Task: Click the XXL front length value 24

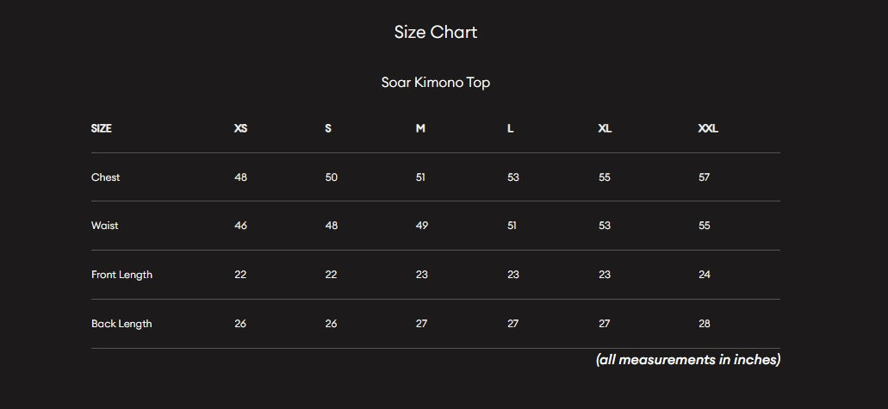Action: 705,275
